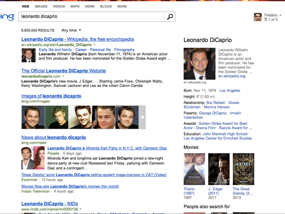285x214 pixels.
Task: Click the fifth image in the images strip
Action: [127, 117]
